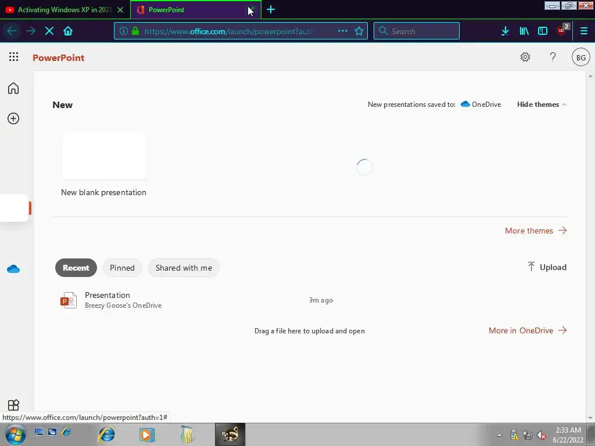Viewport: 595px width, 446px height.
Task: Open the More in OneDrive link
Action: coord(528,330)
